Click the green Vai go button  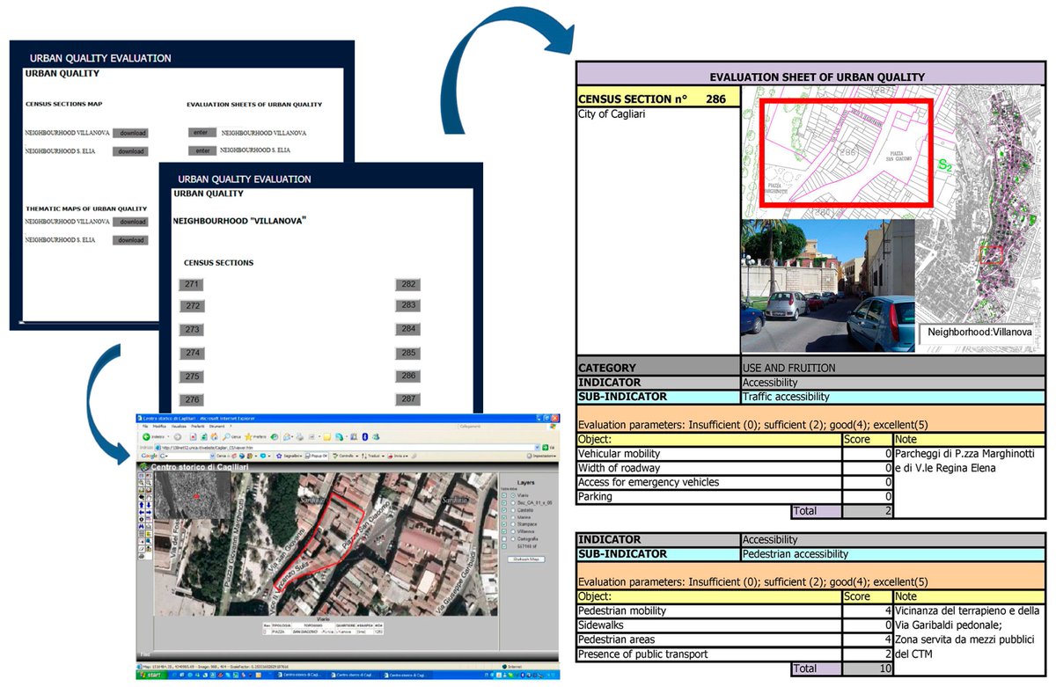pos(546,447)
